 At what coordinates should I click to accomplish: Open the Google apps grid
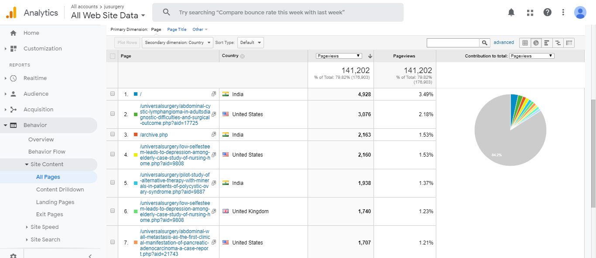[x=530, y=12]
